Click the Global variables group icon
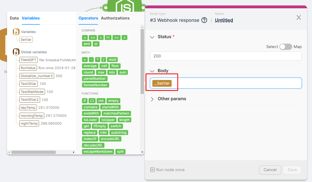Screen dimensions: 312x182 pyautogui.click(x=16, y=52)
